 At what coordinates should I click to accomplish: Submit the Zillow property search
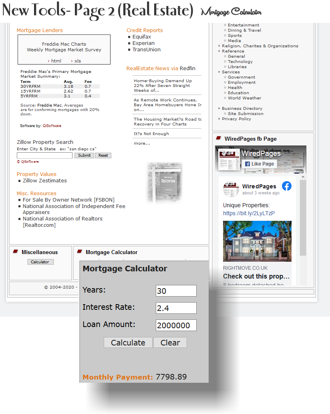click(x=84, y=156)
